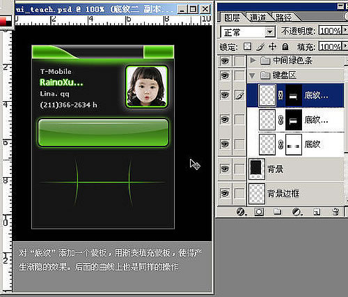Hide the 背景边框 layer
The height and width of the screenshot is (297, 348).
click(225, 193)
